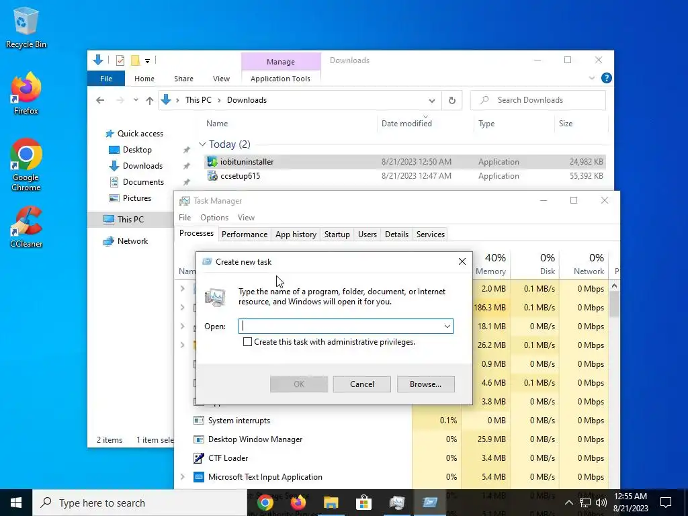This screenshot has height=516, width=688.
Task: Open Windows Start menu
Action: coord(16,503)
